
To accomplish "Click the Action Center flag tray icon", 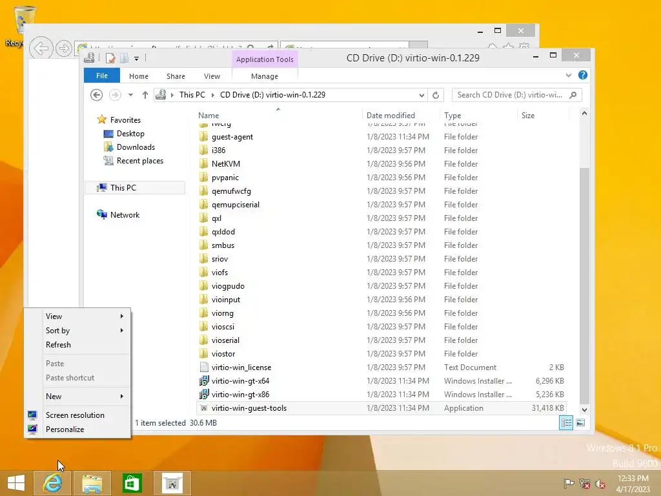I will click(569, 483).
